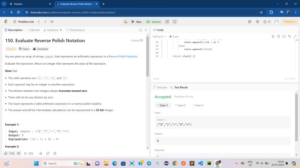Open LeetCode settings gear
The image size is (300, 168).
pyautogui.click(x=257, y=22)
